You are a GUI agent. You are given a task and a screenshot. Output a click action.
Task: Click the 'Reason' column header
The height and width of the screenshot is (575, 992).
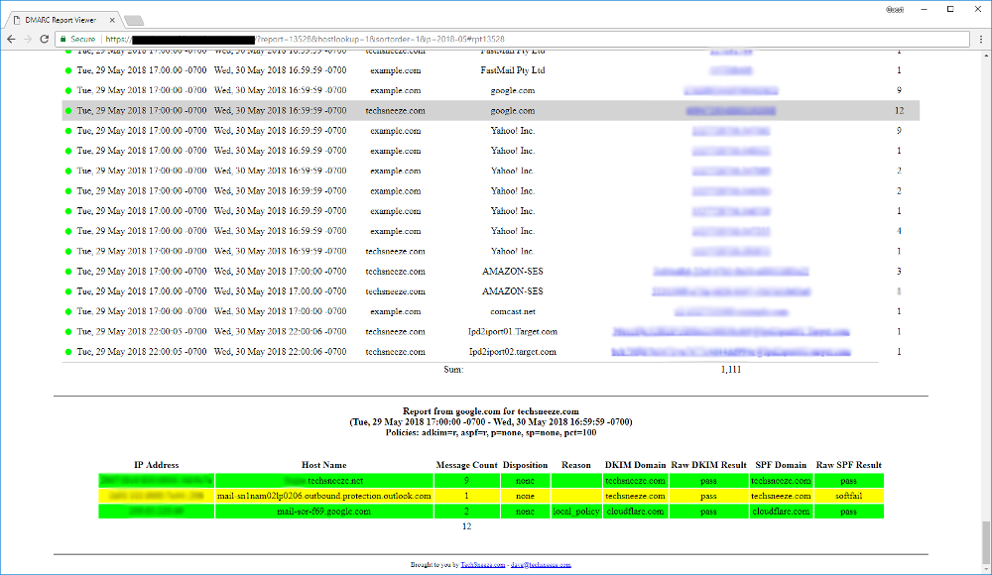576,465
